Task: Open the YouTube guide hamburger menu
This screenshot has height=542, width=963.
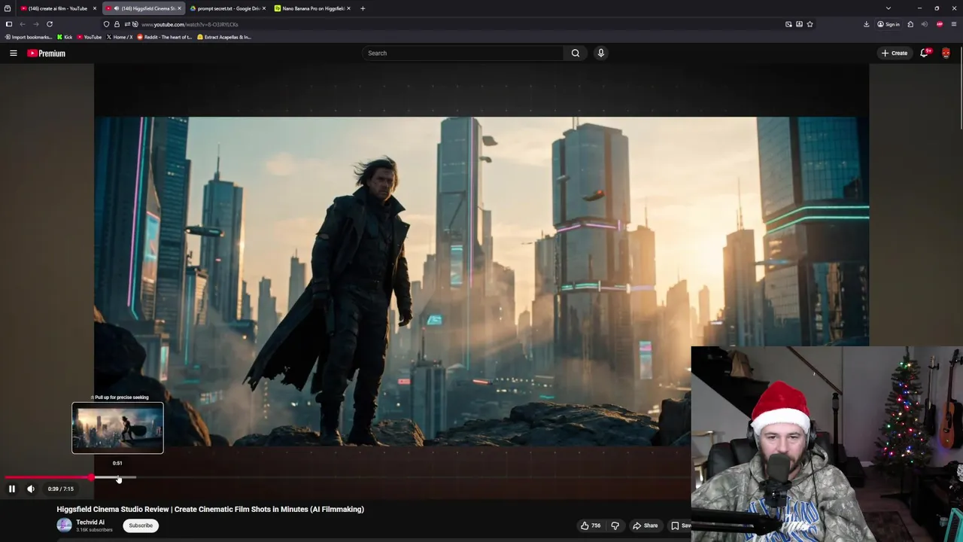Action: 13,53
